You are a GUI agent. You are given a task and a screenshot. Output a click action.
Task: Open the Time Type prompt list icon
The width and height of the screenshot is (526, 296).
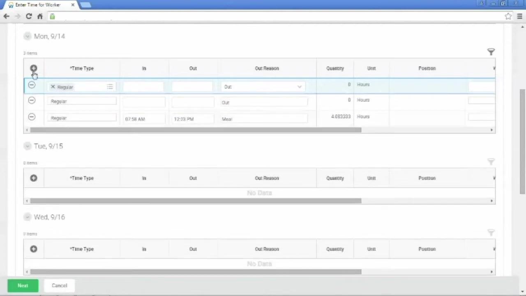[110, 87]
